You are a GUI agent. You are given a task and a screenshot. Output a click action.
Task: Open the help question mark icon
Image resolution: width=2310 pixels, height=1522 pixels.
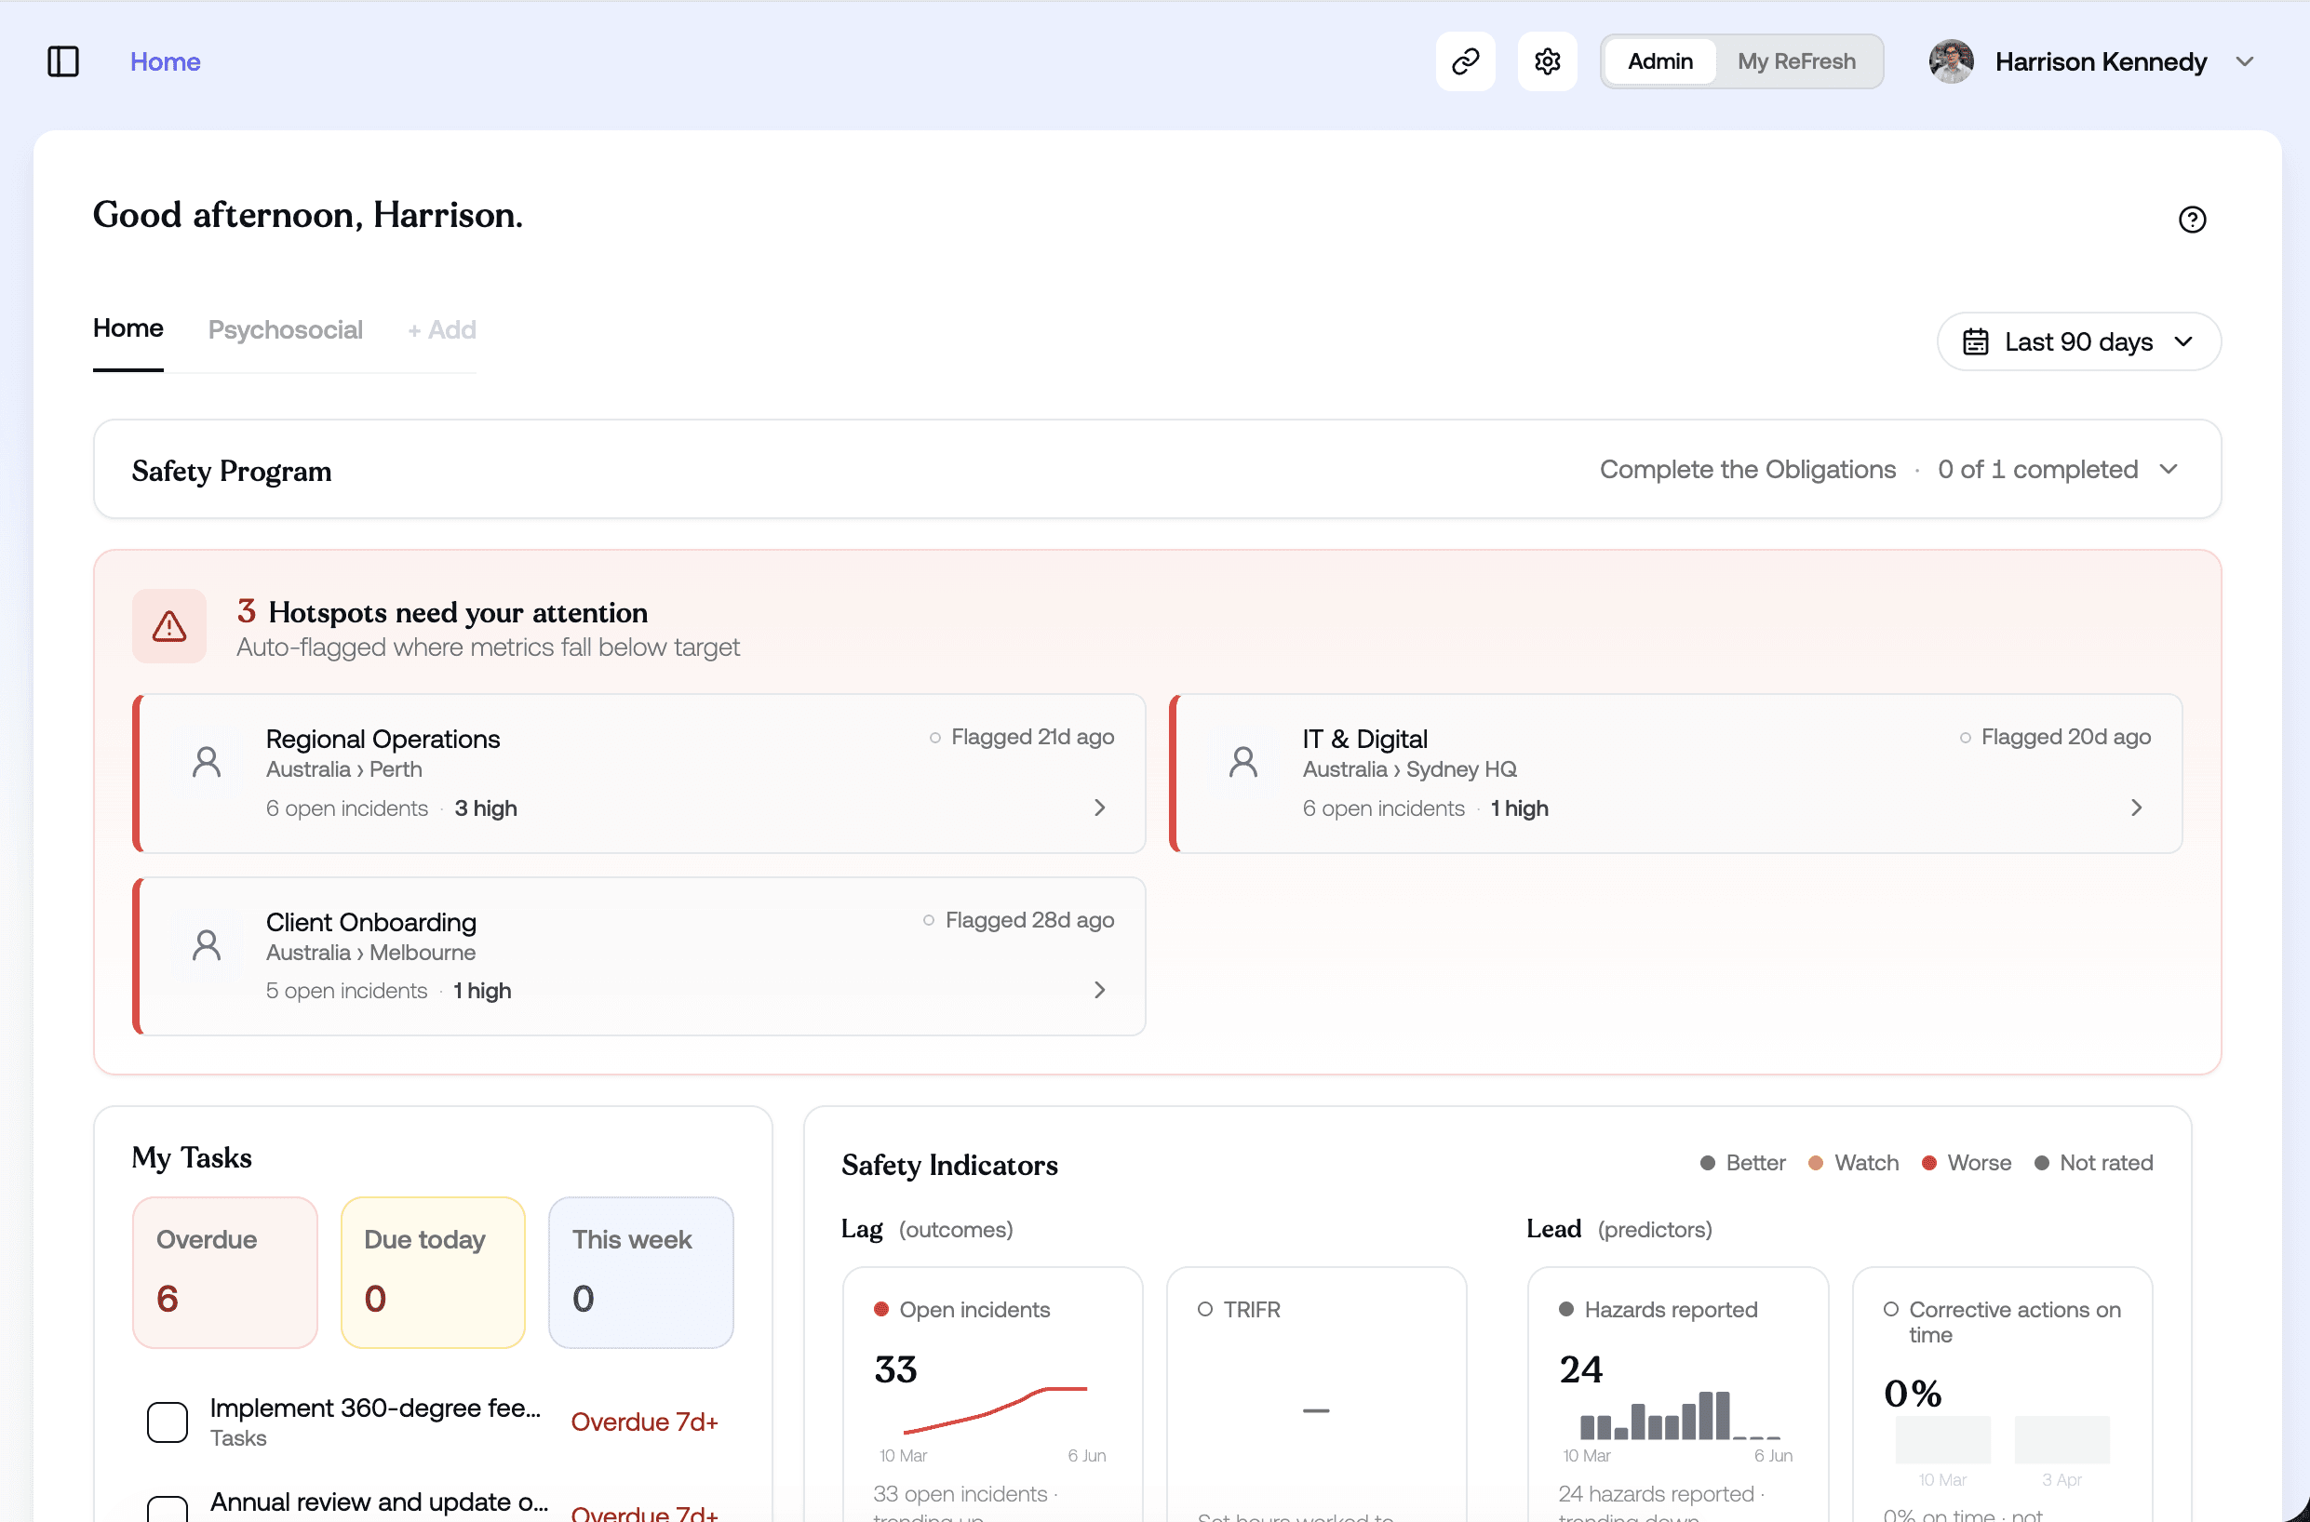(x=2192, y=220)
